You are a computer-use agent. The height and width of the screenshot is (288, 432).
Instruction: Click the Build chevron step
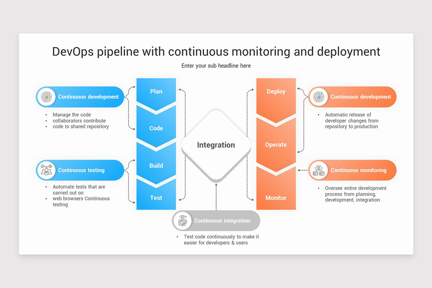156,166
